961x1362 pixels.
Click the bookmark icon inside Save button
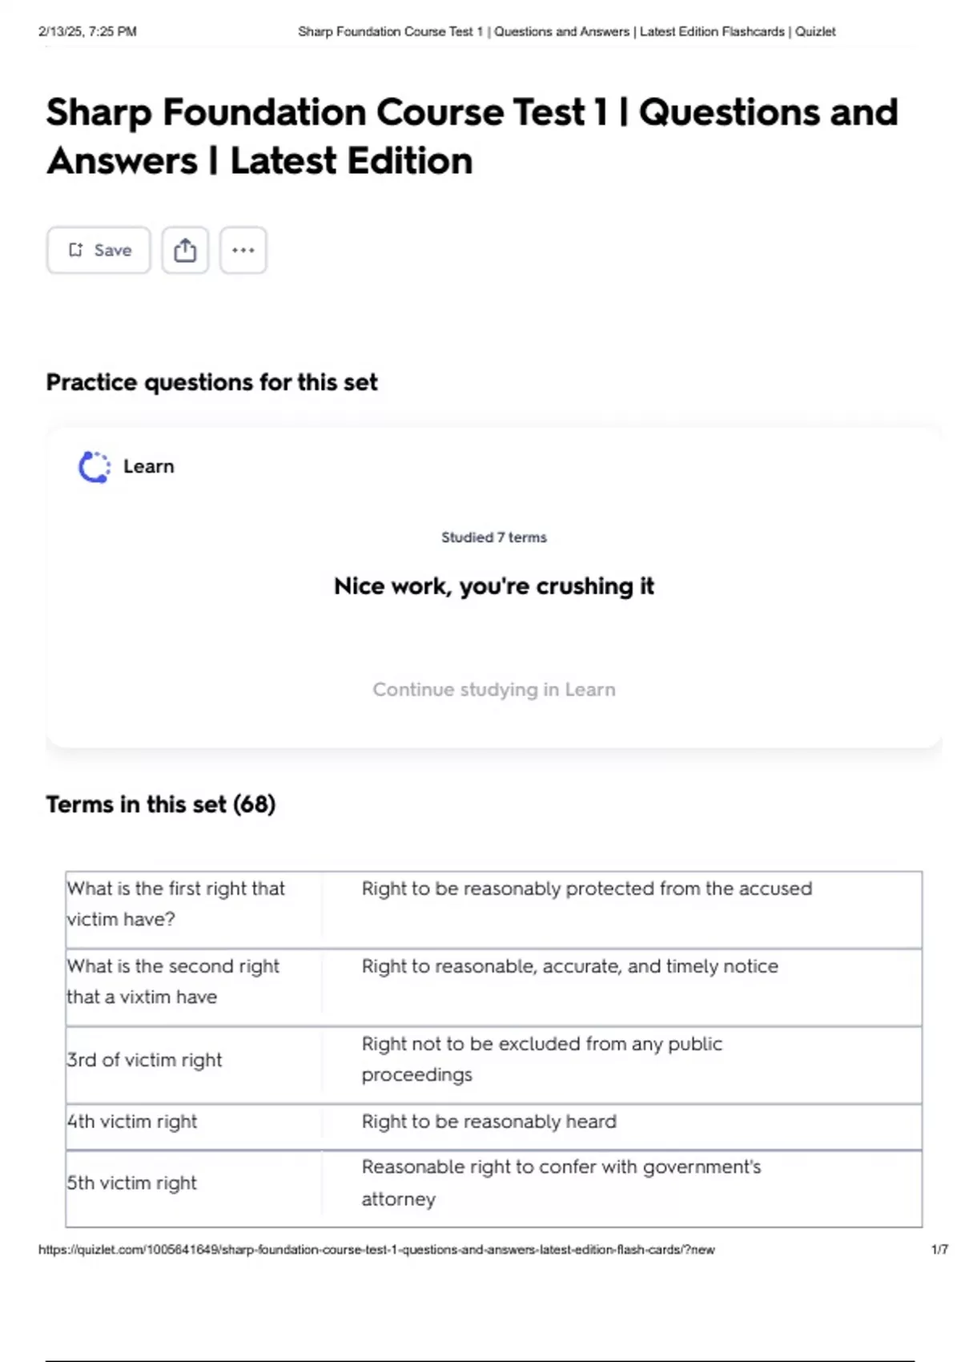[75, 250]
